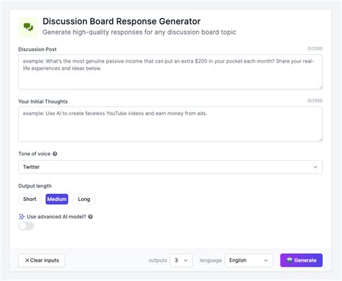Select Medium output length
Image resolution: width=342 pixels, height=281 pixels.
point(57,199)
